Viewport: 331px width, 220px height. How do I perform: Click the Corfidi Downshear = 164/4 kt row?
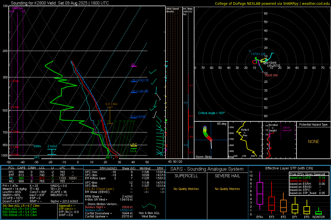(x=109, y=213)
